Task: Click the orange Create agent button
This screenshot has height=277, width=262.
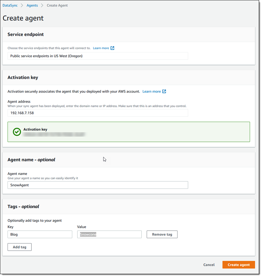Action: (x=238, y=265)
